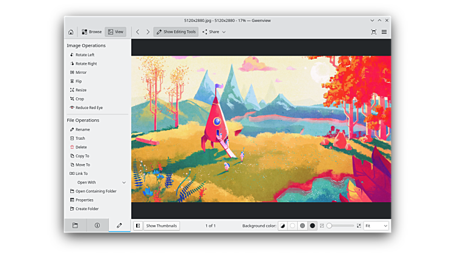Click the Reduce Red Eye icon
The width and height of the screenshot is (455, 256).
[72, 108]
